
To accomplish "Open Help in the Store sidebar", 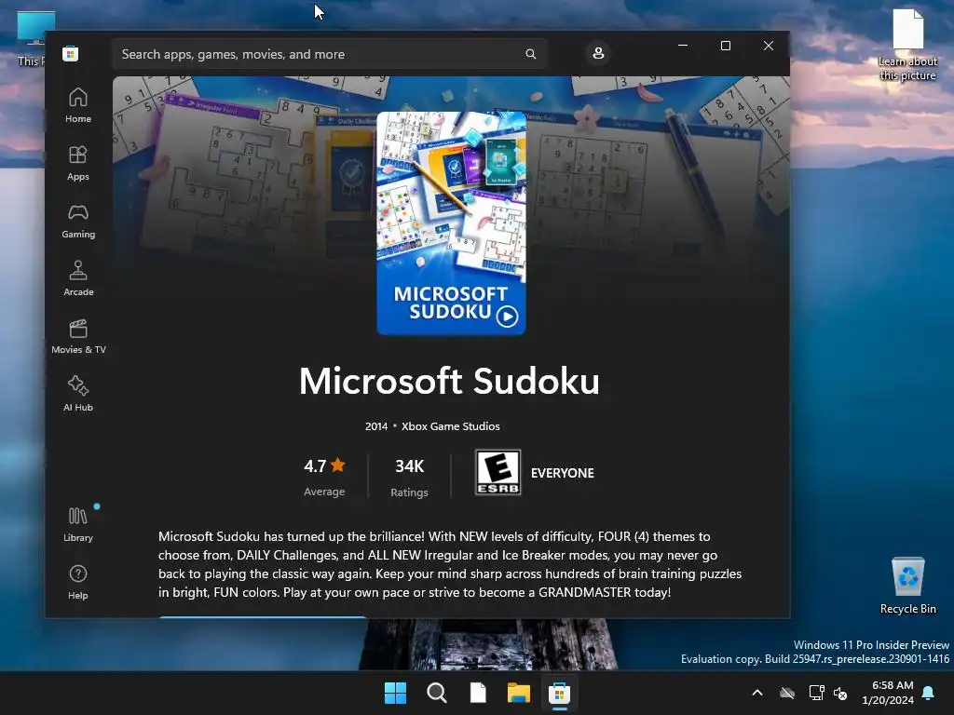I will pos(78,583).
